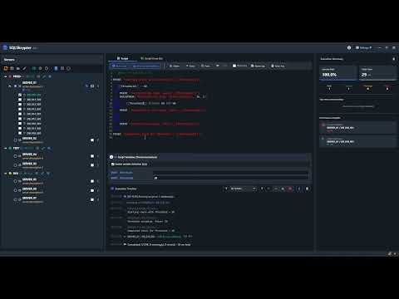Click the orange icon in Servers toolbar
Viewport: 399px width, 299px height.
point(6,68)
